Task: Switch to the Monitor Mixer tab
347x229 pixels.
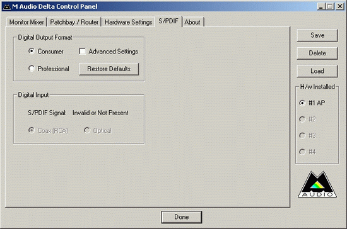Action: [x=26, y=22]
